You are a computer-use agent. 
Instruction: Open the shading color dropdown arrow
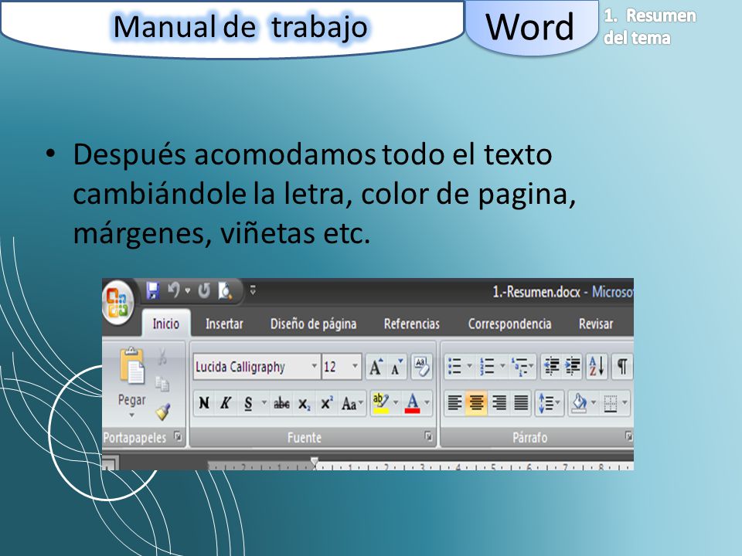tap(594, 403)
